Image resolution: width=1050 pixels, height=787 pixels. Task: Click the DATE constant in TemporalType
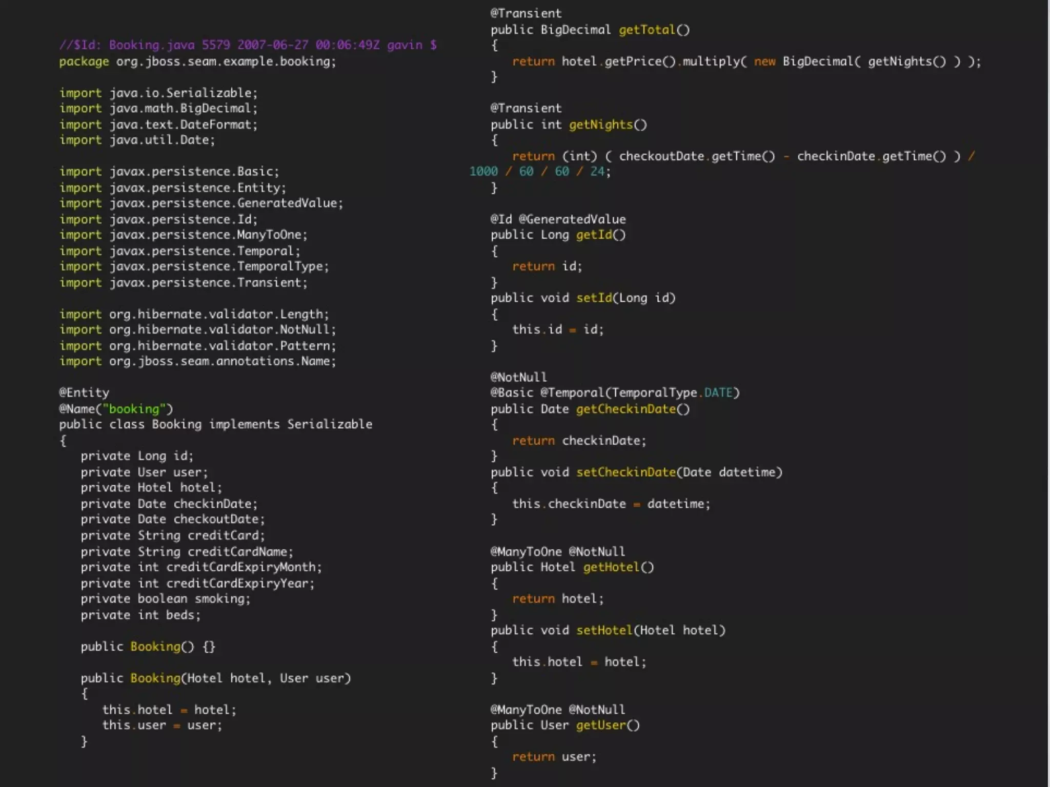pyautogui.click(x=718, y=392)
